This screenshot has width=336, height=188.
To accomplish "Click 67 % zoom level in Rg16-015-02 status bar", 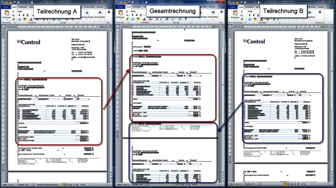I will click(304, 184).
